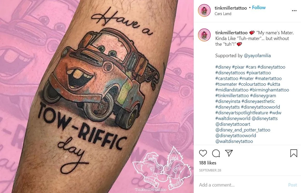The width and height of the screenshot is (301, 193).
Task: Open the #birminghamtattoo hashtag
Action: 269,90
